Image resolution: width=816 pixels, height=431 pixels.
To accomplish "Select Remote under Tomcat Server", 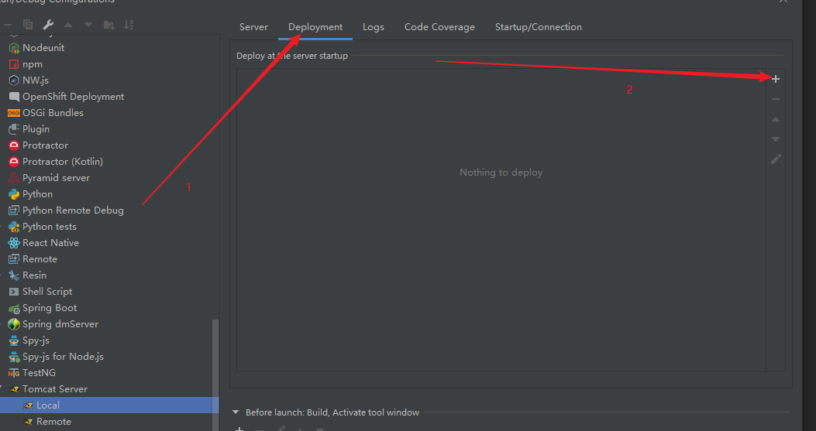I will (x=53, y=422).
